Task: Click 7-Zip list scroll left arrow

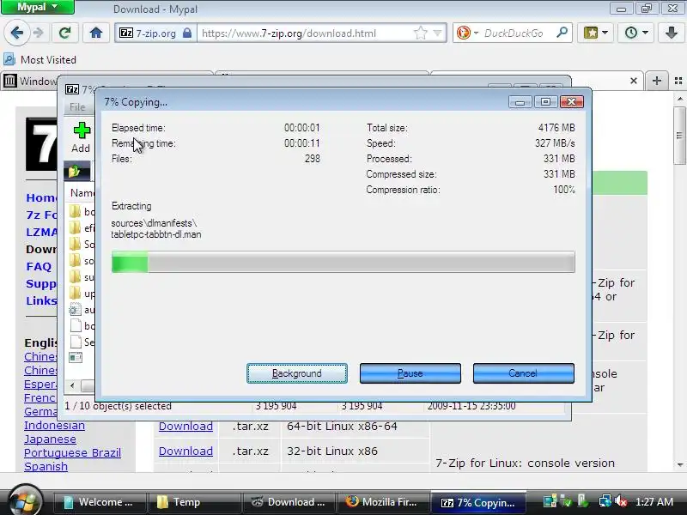Action: pyautogui.click(x=72, y=385)
